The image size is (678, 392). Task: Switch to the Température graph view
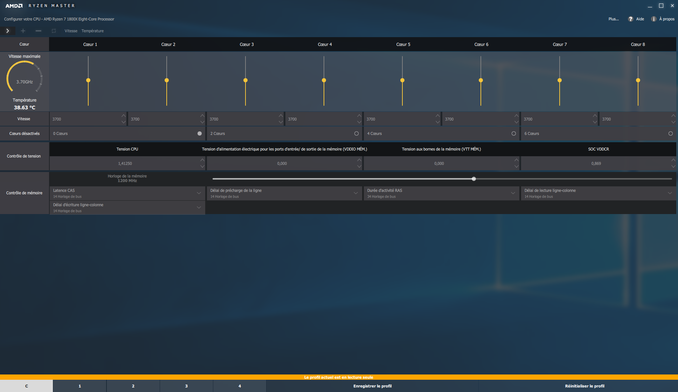(x=92, y=31)
